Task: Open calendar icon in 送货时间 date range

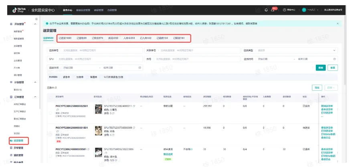Action: (x=334, y=59)
